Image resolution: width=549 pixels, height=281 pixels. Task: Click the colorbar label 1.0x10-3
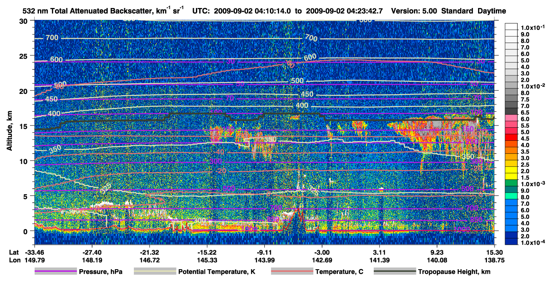pyautogui.click(x=533, y=184)
